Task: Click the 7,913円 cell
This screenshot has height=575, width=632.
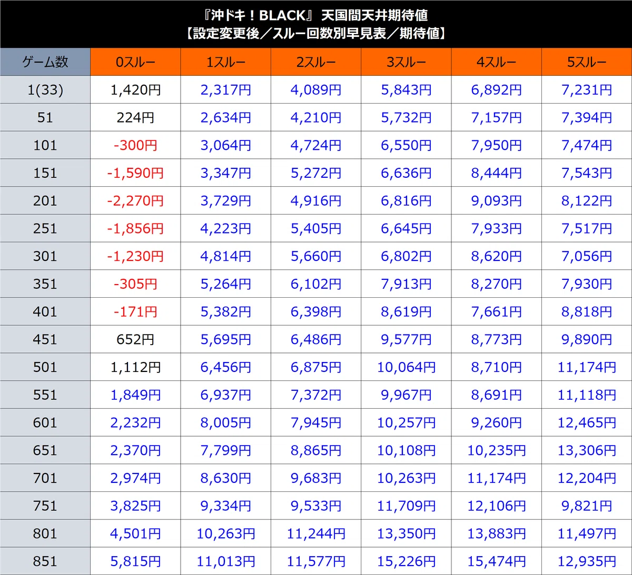Action: click(x=406, y=284)
